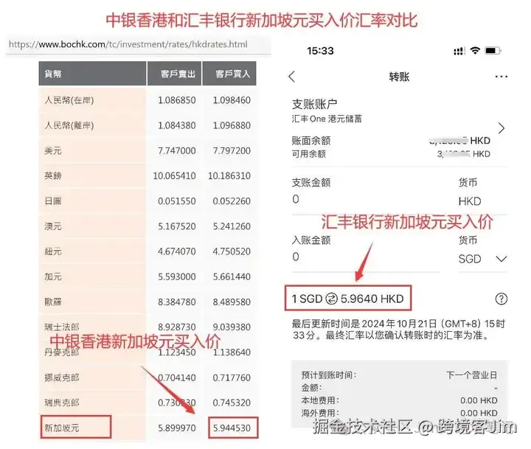The image size is (531, 449).
Task: Tap the 转账 page title
Action: pos(399,77)
